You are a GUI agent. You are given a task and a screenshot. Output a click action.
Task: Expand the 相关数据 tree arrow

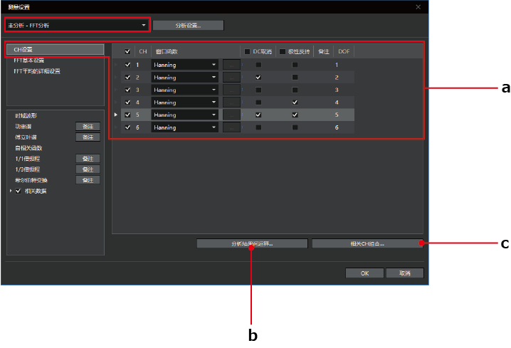click(x=11, y=191)
